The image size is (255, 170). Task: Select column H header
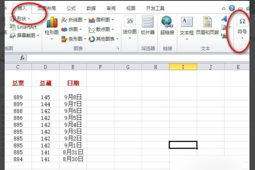[x=156, y=67]
